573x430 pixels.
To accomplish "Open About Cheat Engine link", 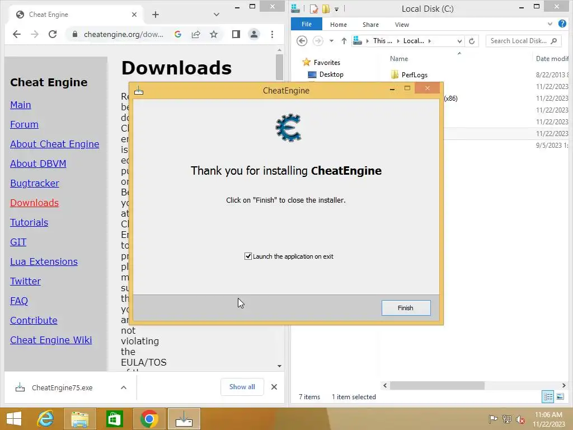I will click(54, 144).
